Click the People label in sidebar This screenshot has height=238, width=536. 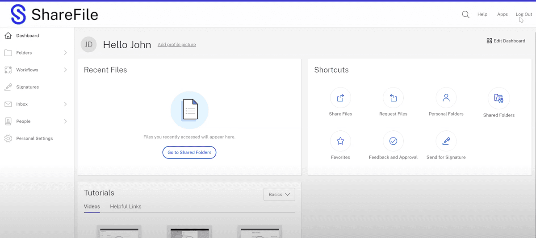click(x=23, y=121)
